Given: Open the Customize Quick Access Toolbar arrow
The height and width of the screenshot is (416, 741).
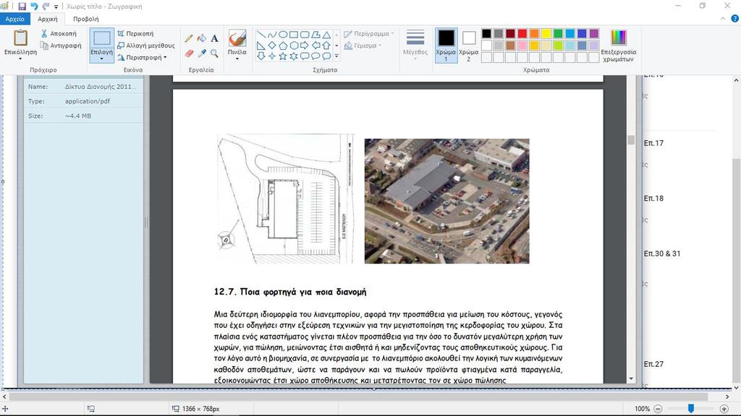Looking at the screenshot, I should tap(56, 6).
